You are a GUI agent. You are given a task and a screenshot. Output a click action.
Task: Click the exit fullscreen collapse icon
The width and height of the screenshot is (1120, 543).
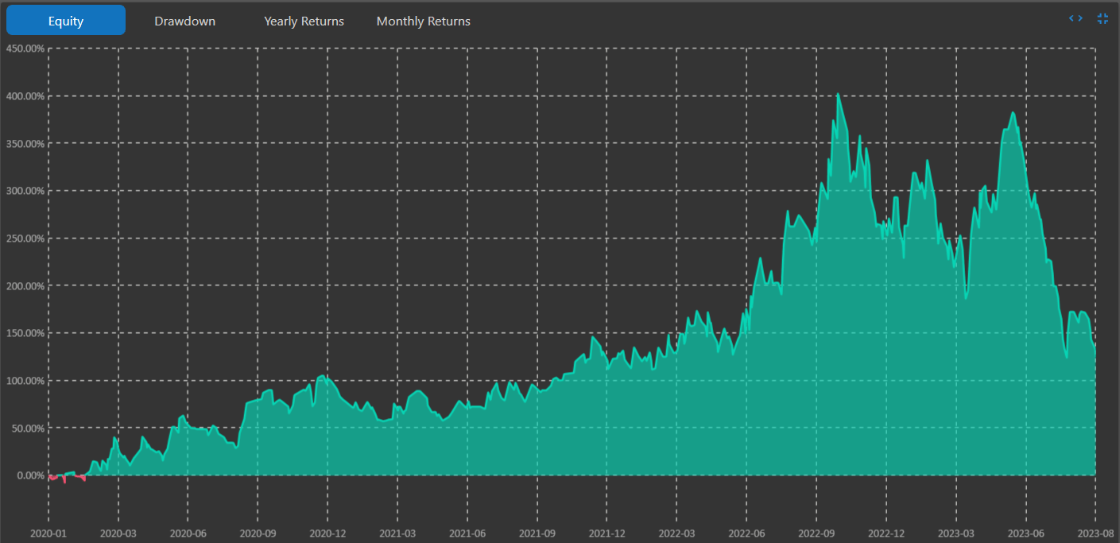coord(1103,18)
